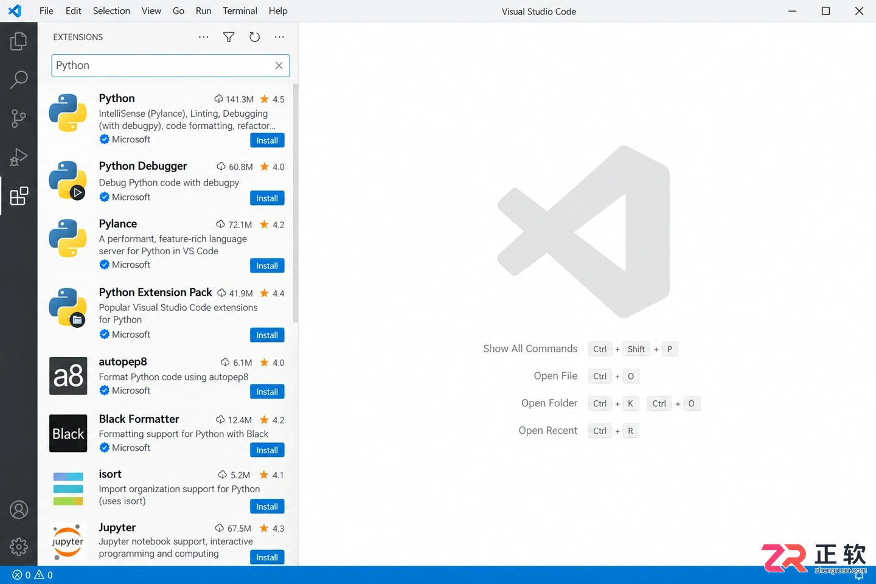Clear the Python search text

(279, 66)
